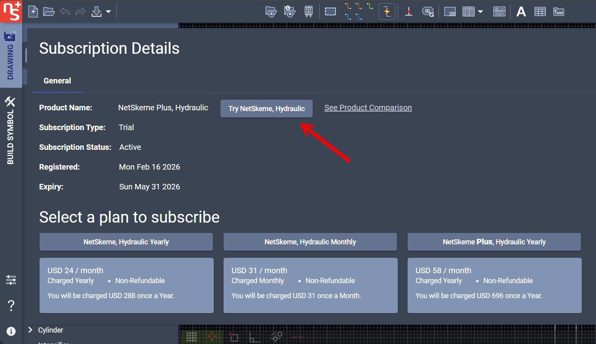Open the title block layout icon
The image size is (596, 344).
pyautogui.click(x=450, y=12)
